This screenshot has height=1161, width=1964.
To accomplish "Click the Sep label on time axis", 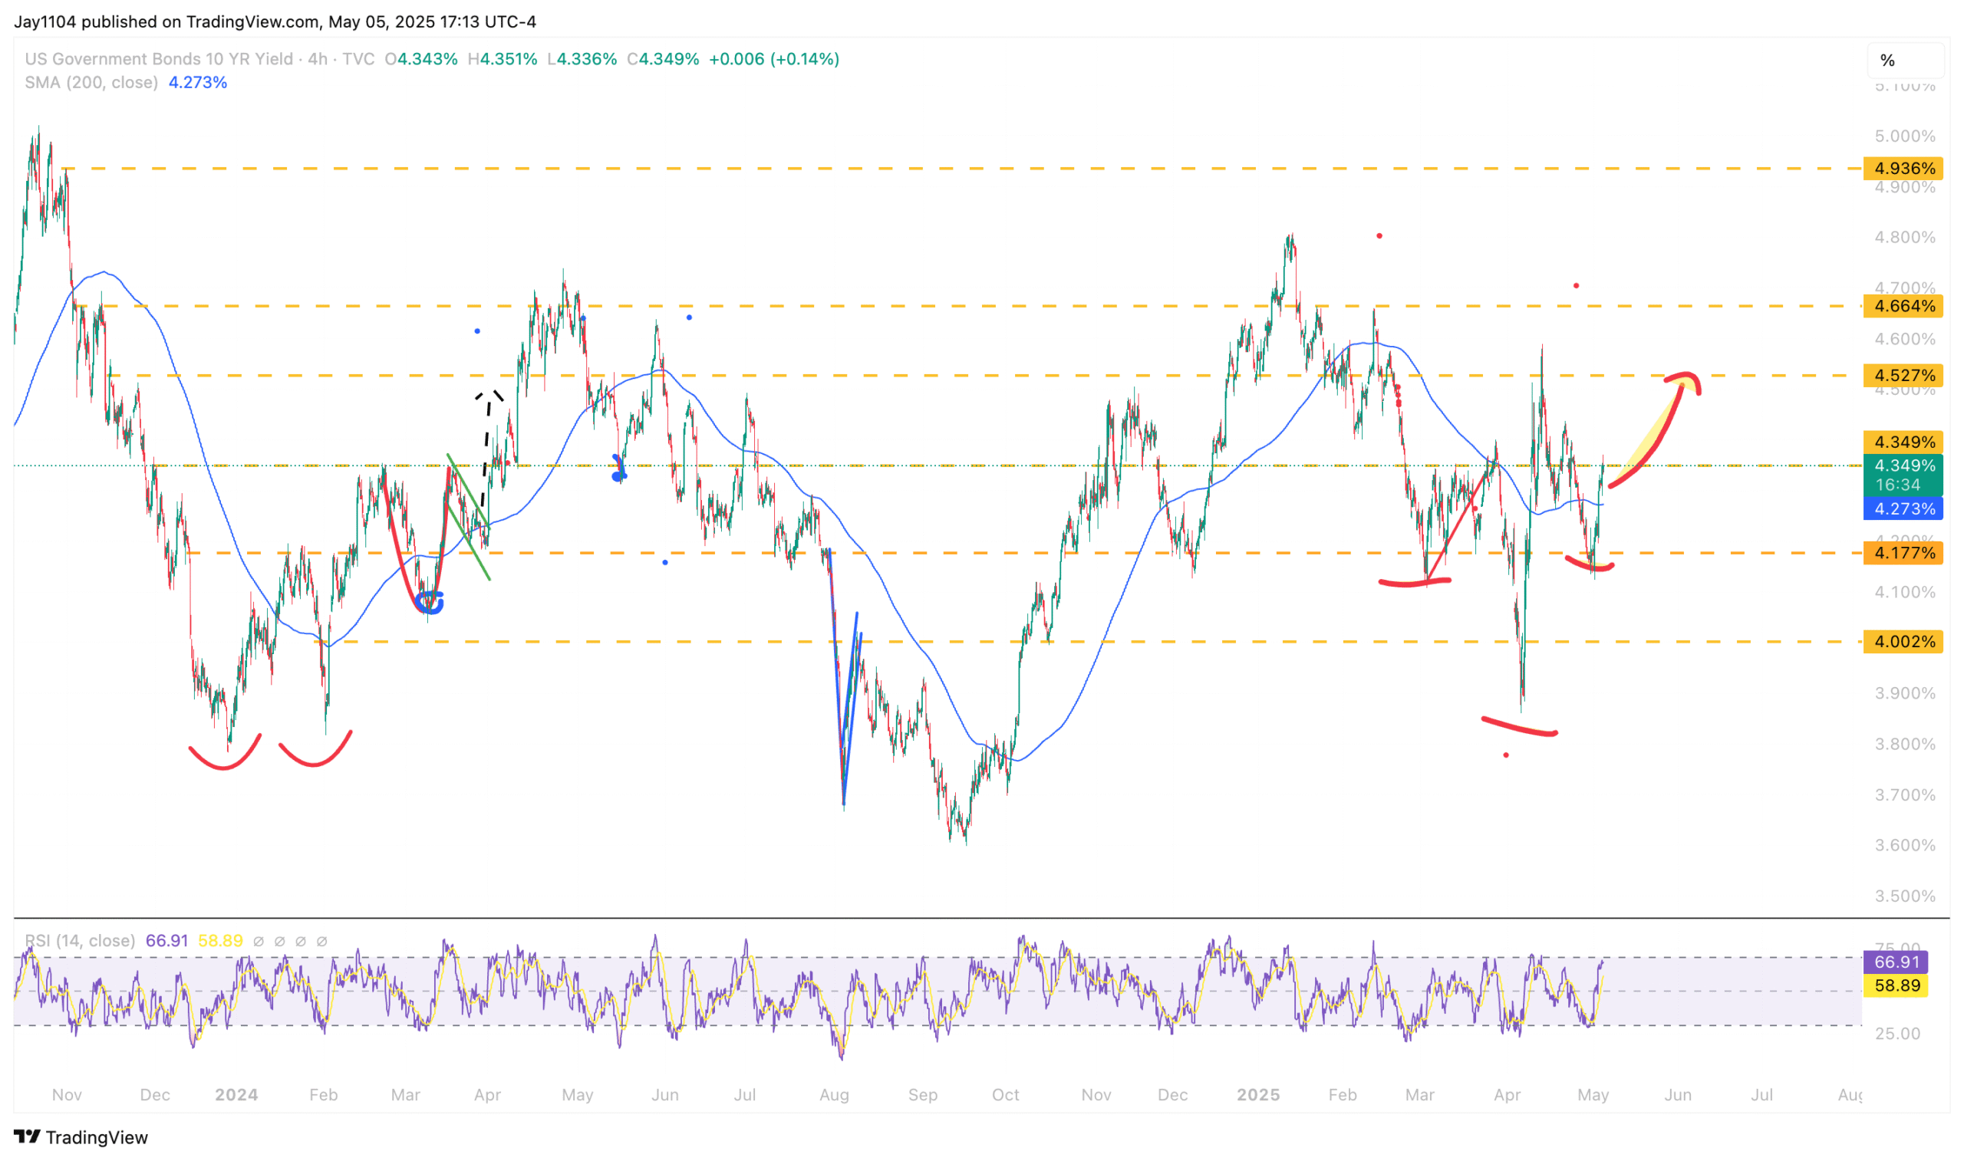I will click(x=922, y=1094).
